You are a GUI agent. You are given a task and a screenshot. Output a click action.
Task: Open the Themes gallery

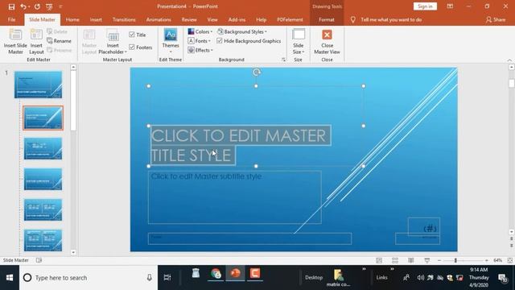(171, 41)
